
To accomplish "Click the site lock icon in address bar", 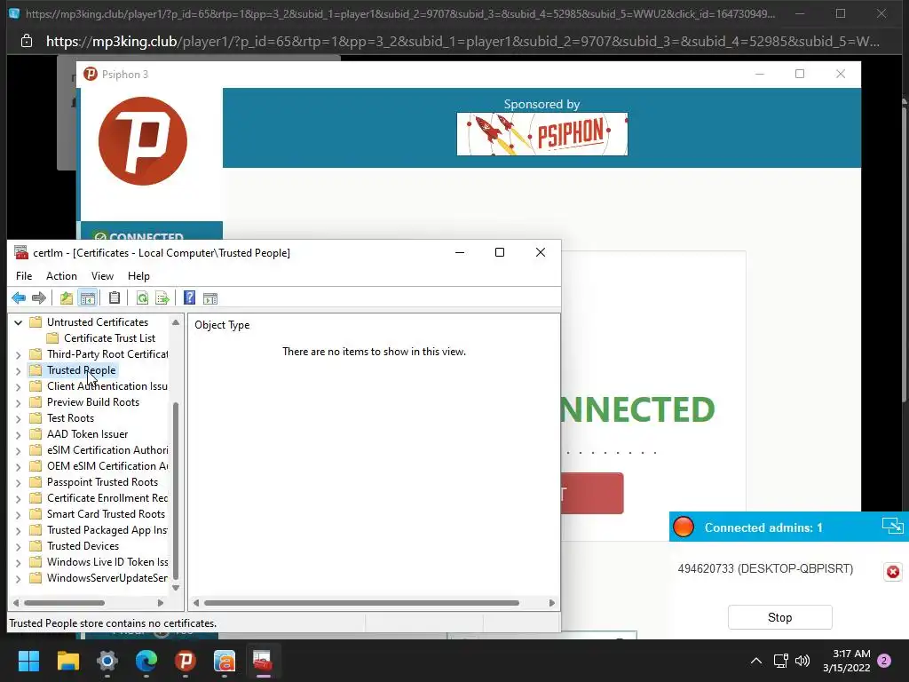I will pos(26,41).
